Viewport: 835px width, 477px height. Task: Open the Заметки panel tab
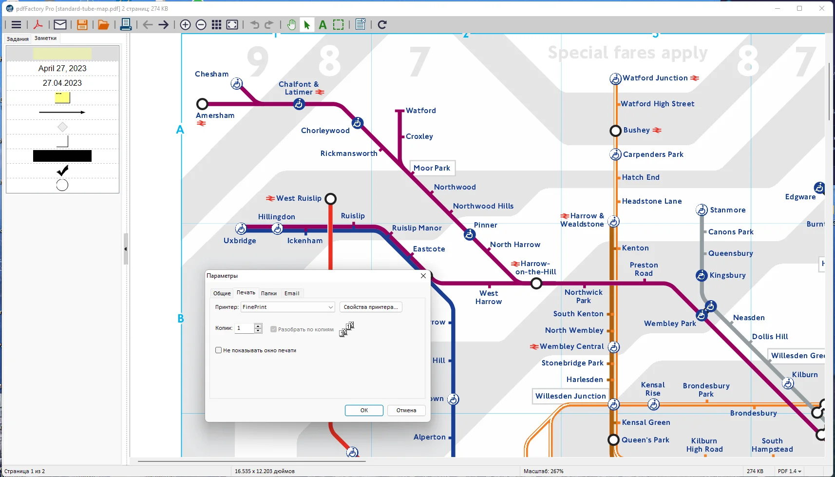click(45, 38)
